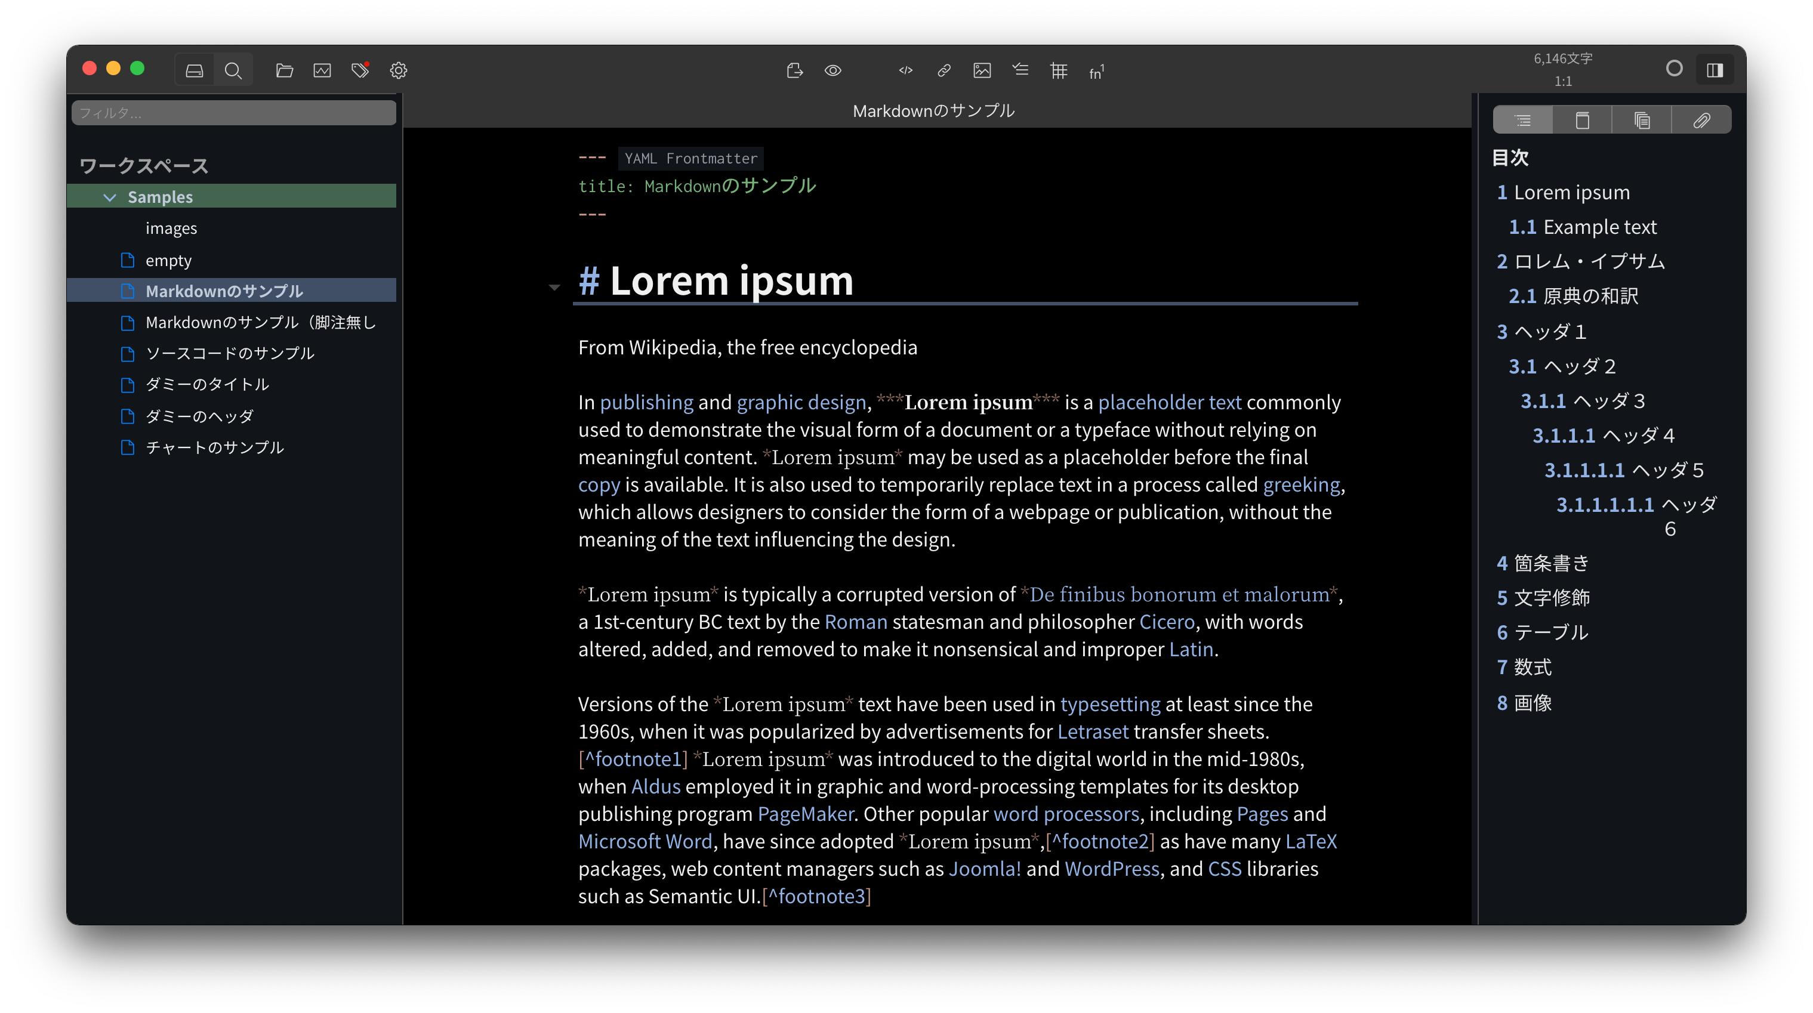This screenshot has width=1813, height=1013.
Task: Open the publishing hyperlink
Action: [646, 402]
